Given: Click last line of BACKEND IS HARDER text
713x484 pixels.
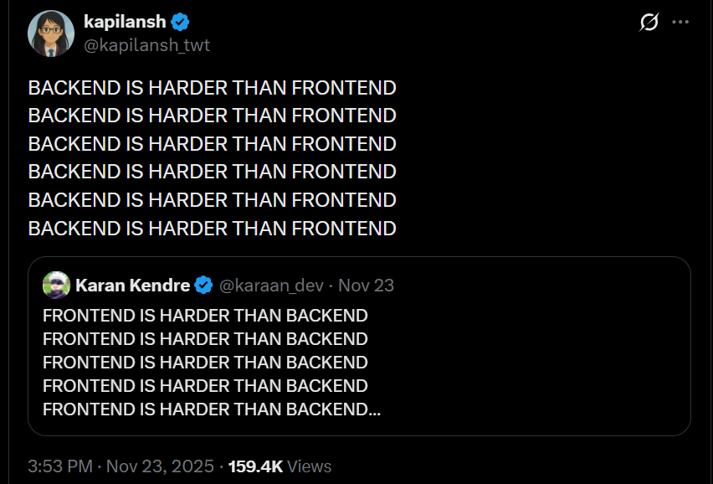Looking at the screenshot, I should 212,228.
